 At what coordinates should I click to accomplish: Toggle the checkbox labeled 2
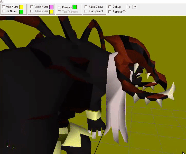tap(135, 7)
